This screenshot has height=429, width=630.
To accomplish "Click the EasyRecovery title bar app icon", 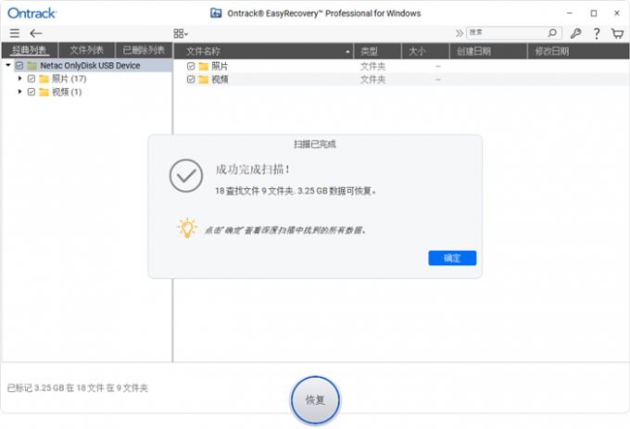I will click(x=216, y=13).
